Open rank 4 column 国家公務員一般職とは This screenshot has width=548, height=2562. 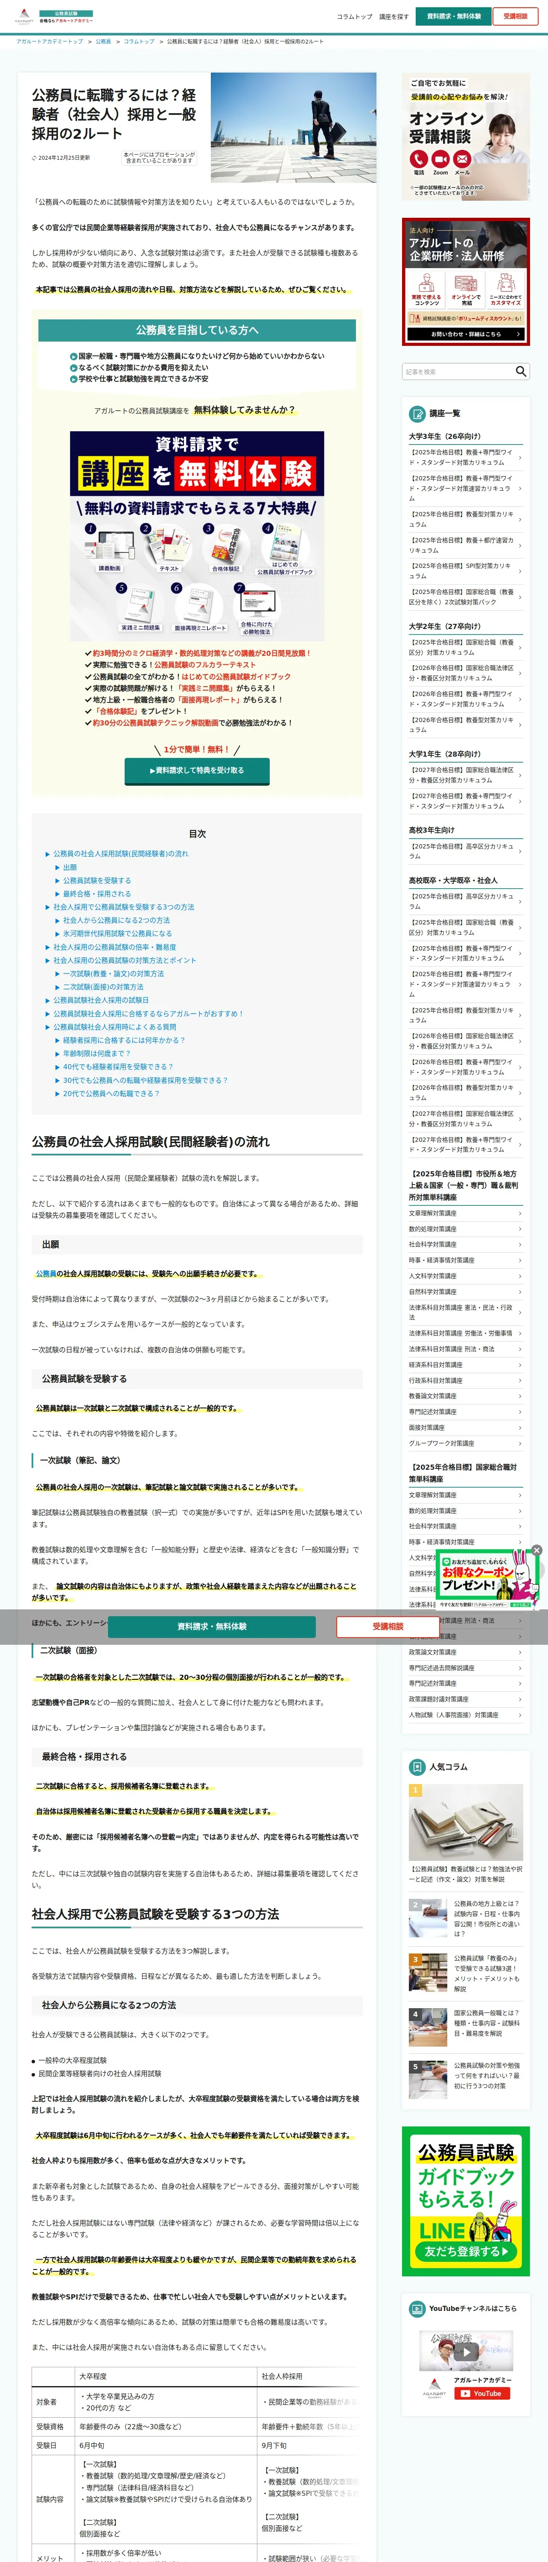coord(466,2028)
